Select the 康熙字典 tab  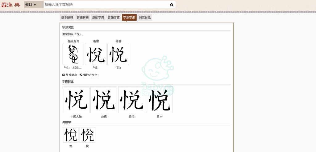[x=98, y=18]
